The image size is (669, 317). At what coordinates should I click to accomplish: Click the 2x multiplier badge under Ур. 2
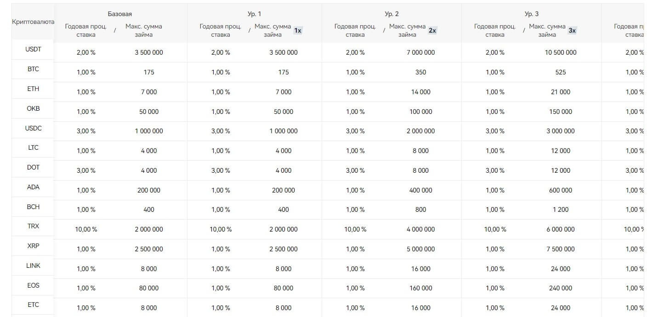(x=432, y=31)
